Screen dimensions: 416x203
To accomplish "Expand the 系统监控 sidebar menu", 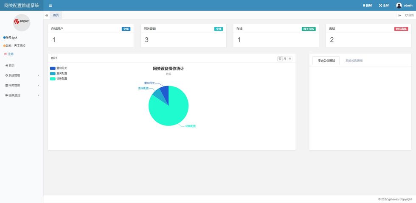I will [x=21, y=95].
